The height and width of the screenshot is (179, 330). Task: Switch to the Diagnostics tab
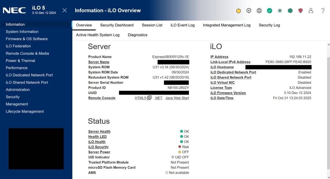[x=137, y=35]
